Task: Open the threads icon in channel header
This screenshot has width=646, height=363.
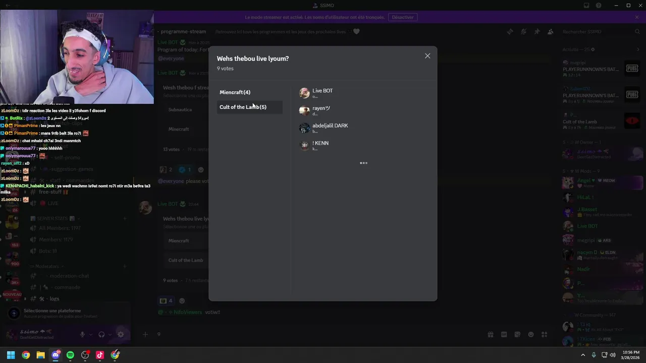Action: 510,31
